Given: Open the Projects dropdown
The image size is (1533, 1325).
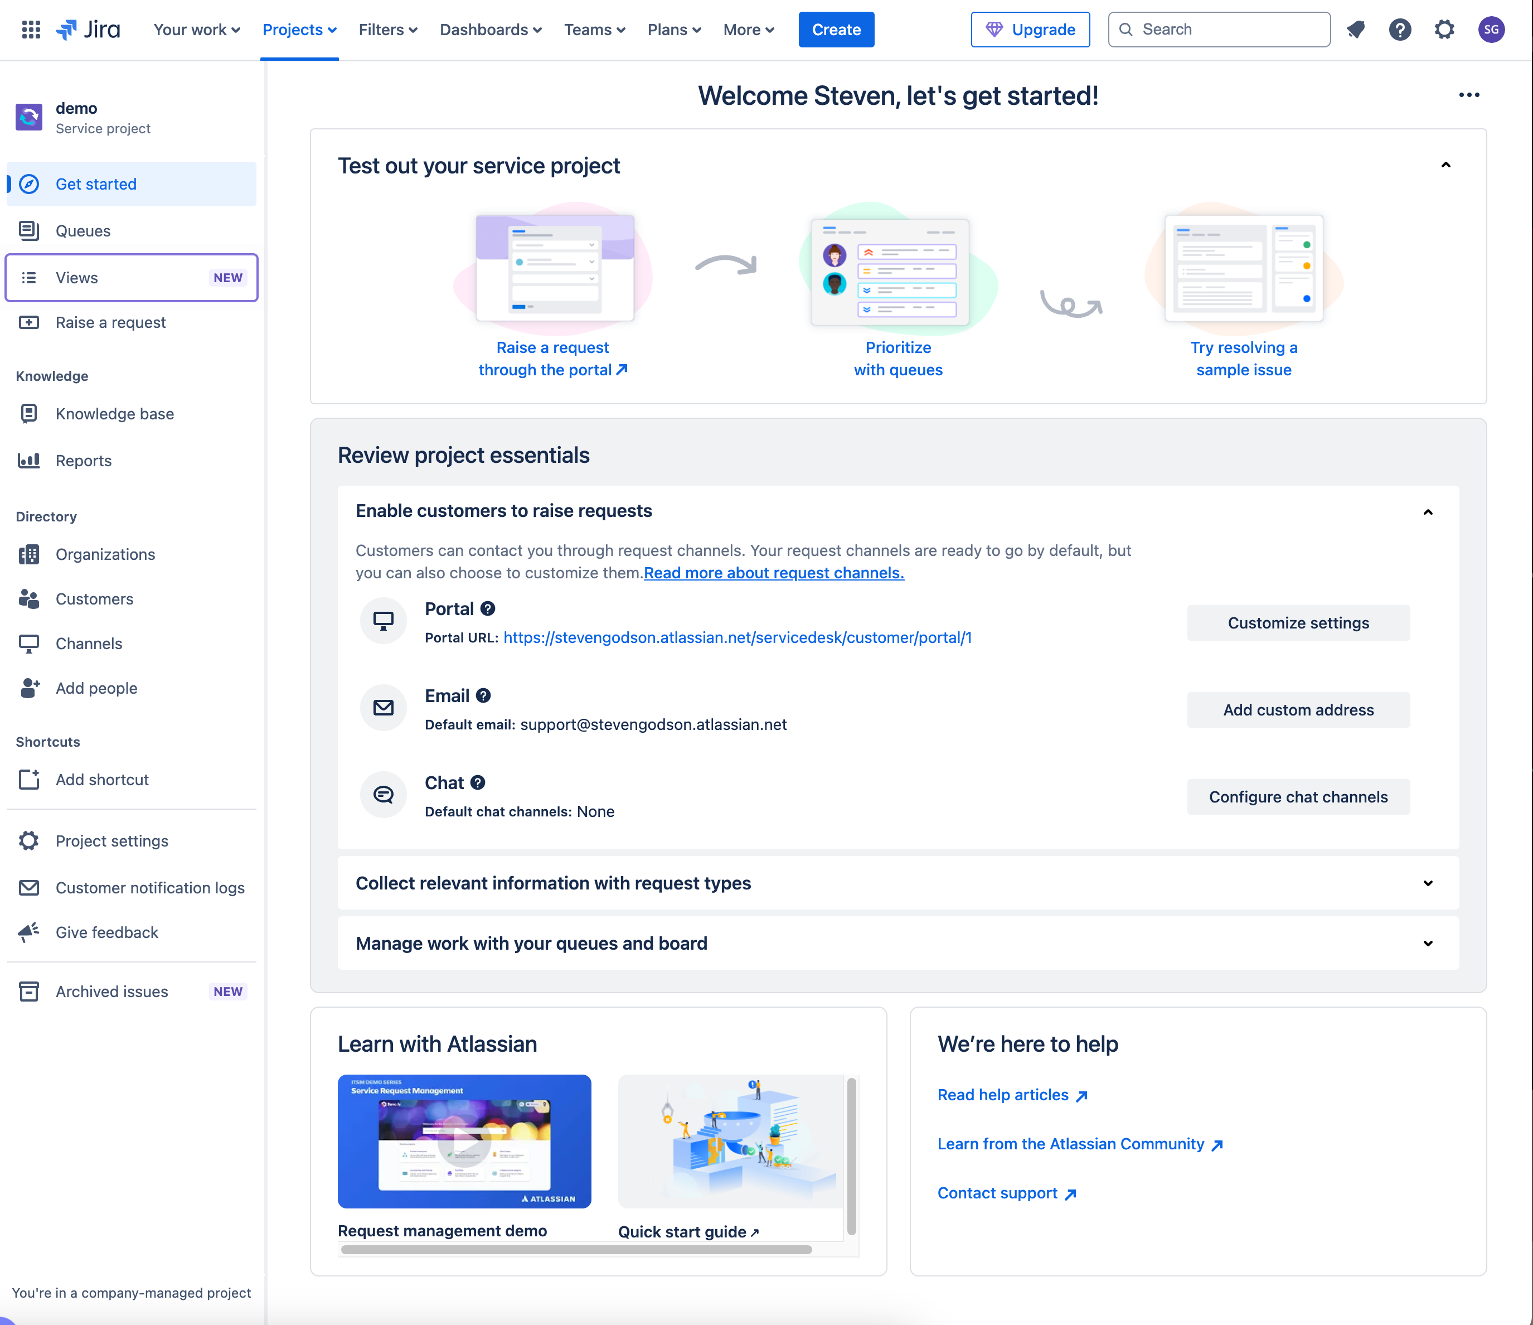Looking at the screenshot, I should click(x=300, y=30).
